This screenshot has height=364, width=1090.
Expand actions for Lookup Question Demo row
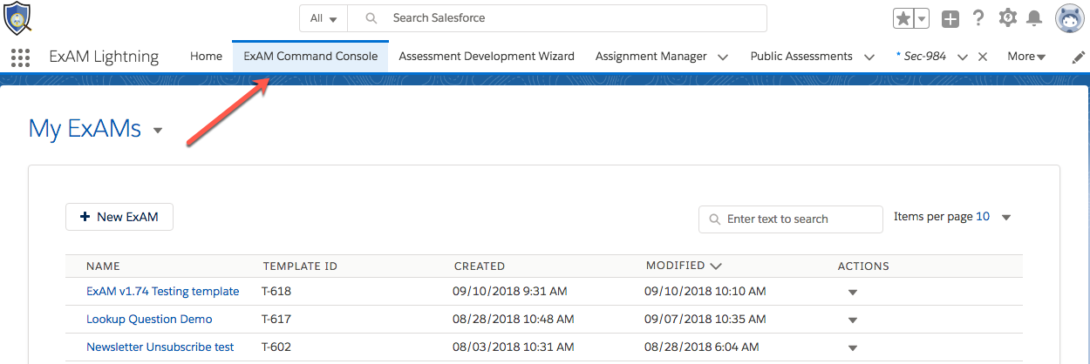click(853, 320)
